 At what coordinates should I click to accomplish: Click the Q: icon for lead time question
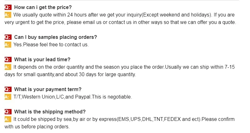point(8,59)
